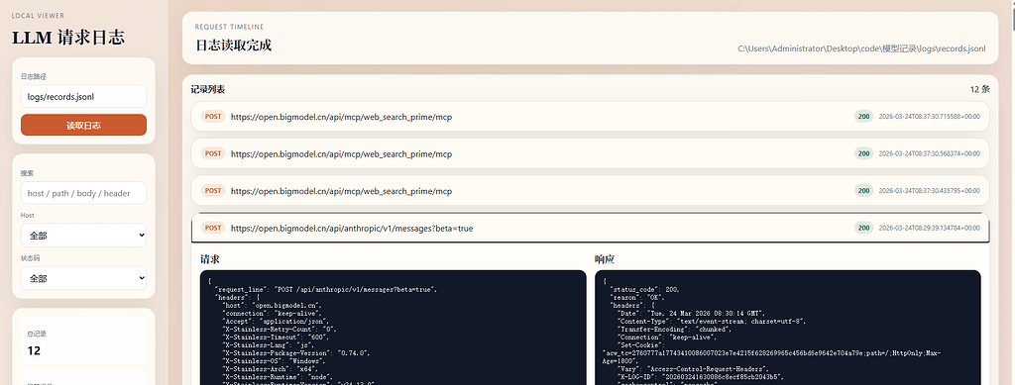The image size is (1015, 385).
Task: Click the 12 条 record count
Action: [980, 89]
